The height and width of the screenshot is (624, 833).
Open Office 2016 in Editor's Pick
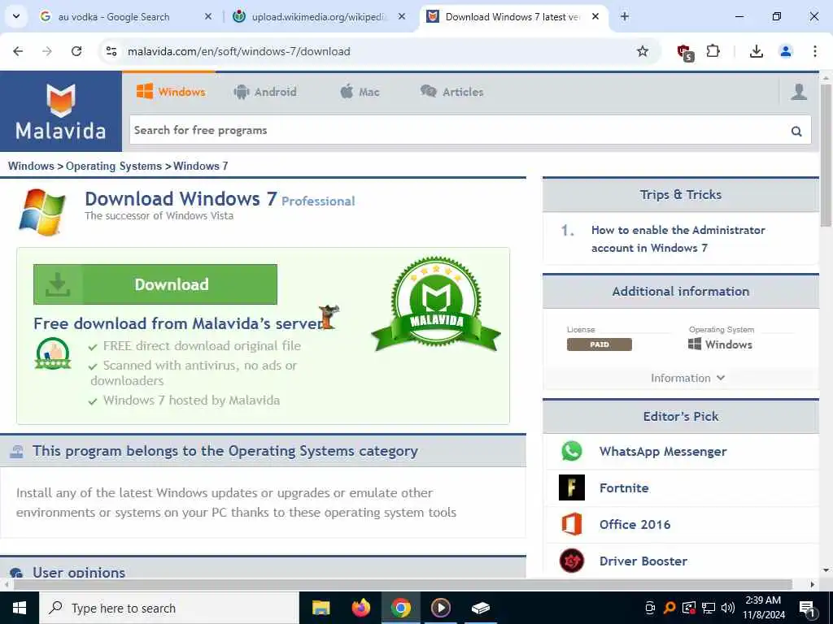pyautogui.click(x=635, y=524)
